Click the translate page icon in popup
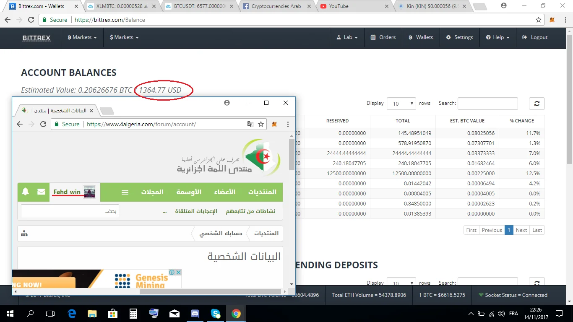The image size is (573, 322). point(250,124)
